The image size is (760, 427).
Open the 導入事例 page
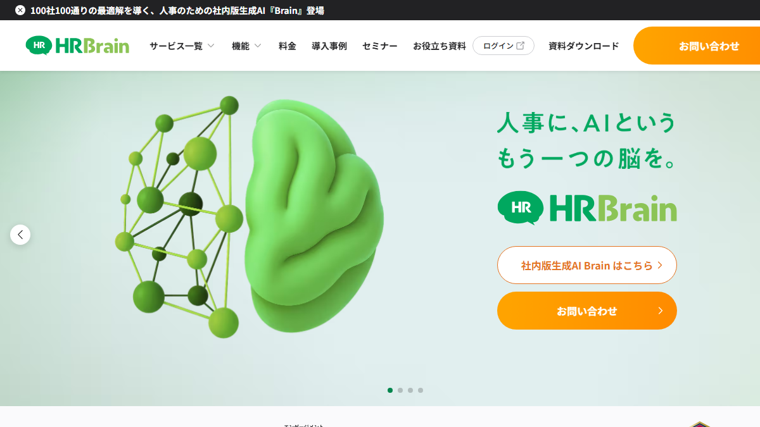329,46
